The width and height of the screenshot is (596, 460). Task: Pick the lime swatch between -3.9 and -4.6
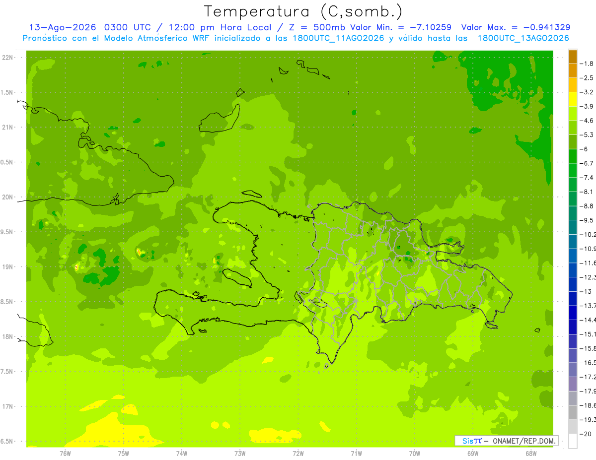click(573, 114)
